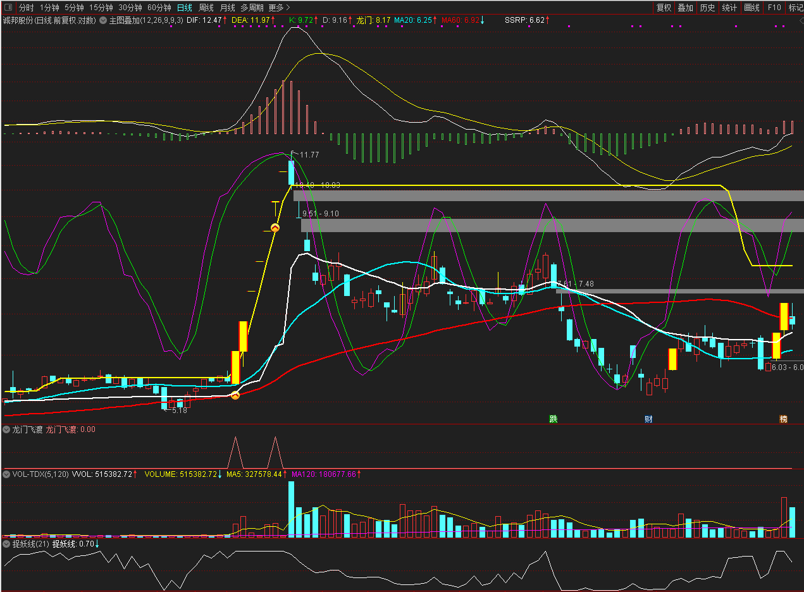Screen dimensions: 804x592
Task: Click the F10 company info button
Action: click(x=774, y=8)
